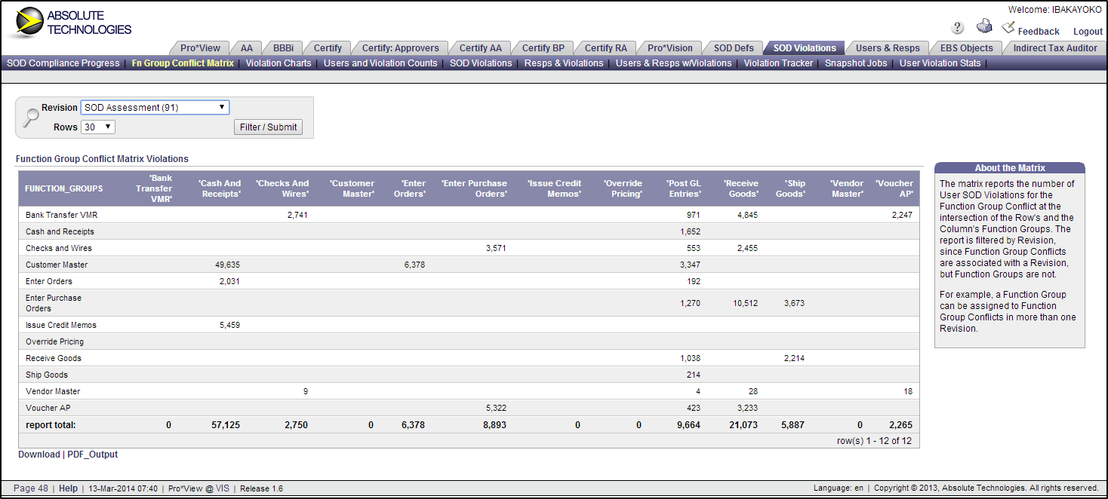The image size is (1108, 499).
Task: Click the Feedback link
Action: pos(1039,32)
